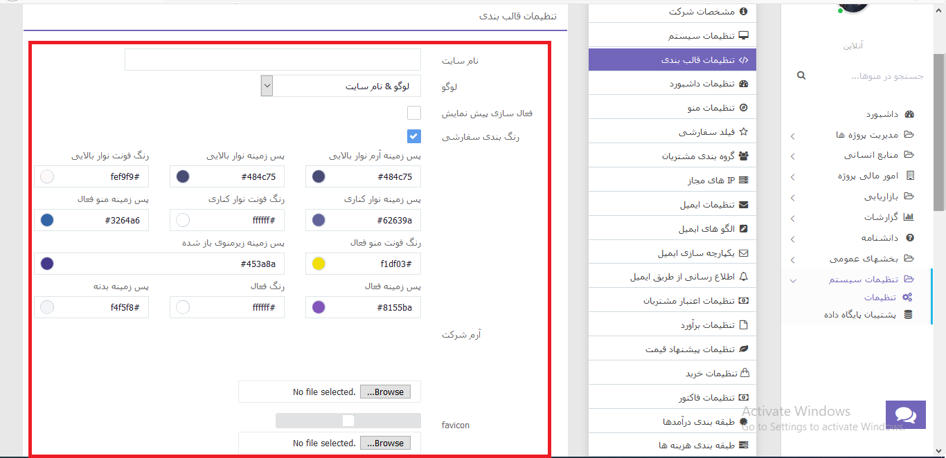Open طبقه بندی هزینه ها menu item
The height and width of the screenshot is (458, 946).
pos(672,446)
